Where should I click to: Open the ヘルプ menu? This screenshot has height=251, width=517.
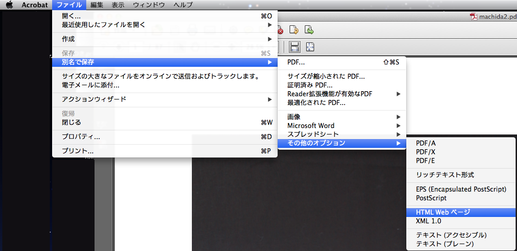coord(183,5)
